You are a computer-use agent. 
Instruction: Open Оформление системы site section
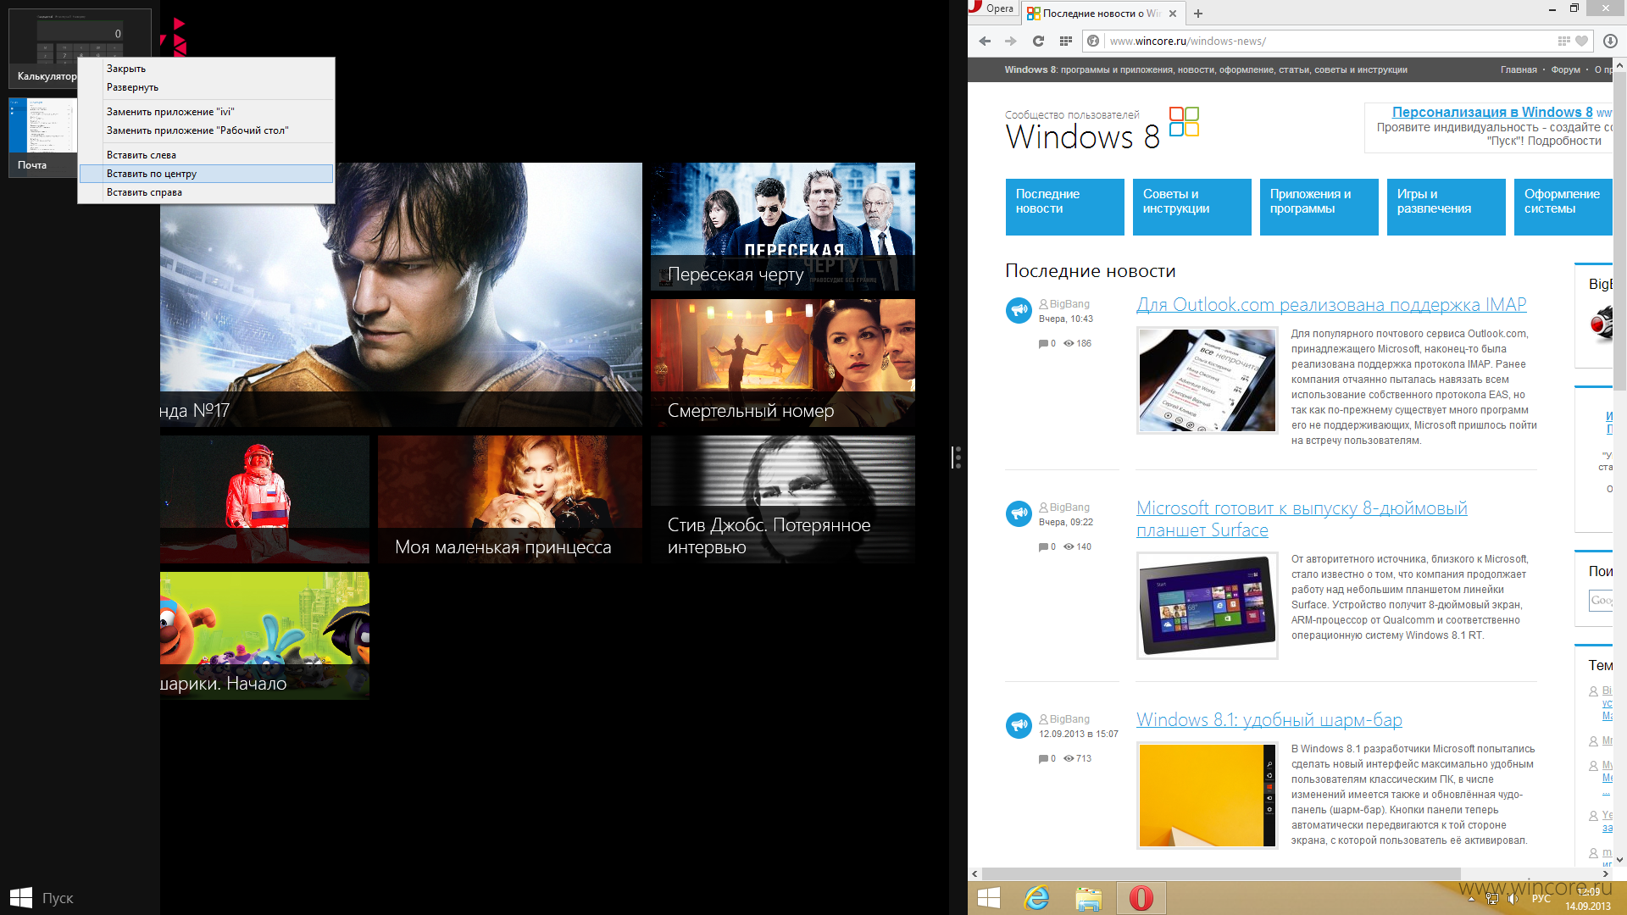[1563, 207]
